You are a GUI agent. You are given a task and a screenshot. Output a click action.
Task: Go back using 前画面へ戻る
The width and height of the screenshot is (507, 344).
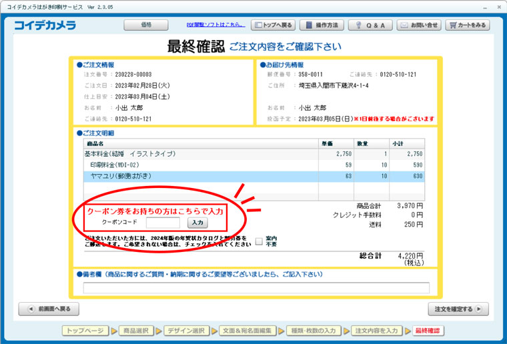(49, 309)
